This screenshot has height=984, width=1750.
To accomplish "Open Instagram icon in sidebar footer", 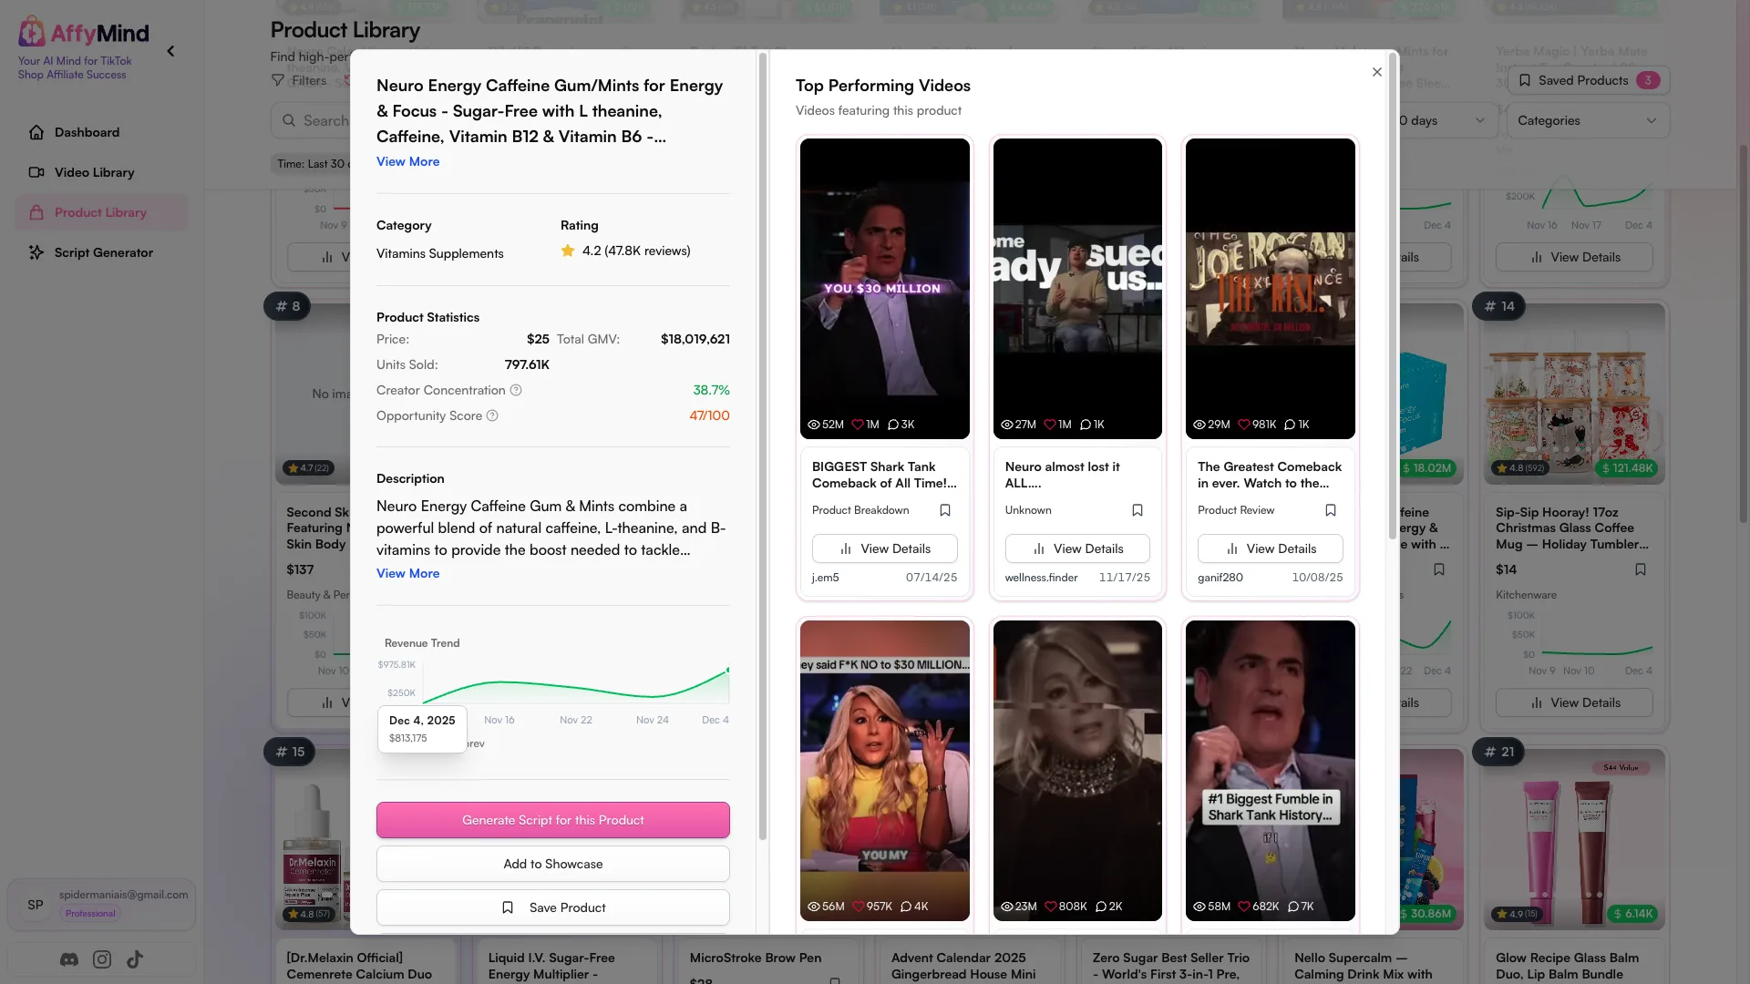I will pyautogui.click(x=102, y=959).
